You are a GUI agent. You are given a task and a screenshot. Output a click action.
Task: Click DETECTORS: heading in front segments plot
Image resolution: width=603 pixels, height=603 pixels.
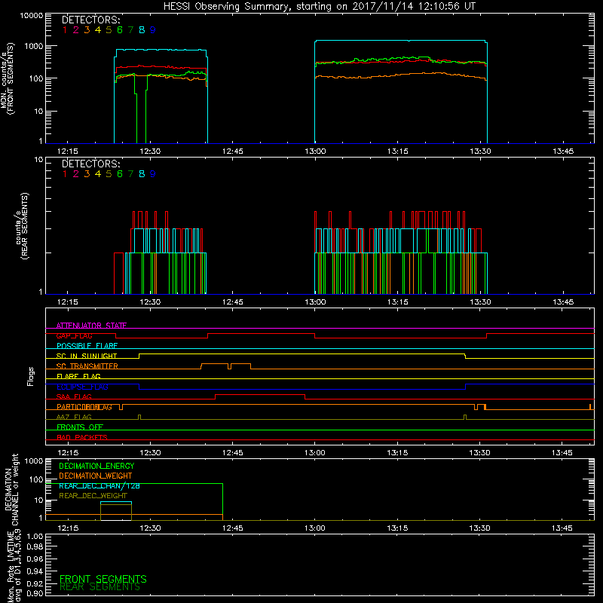(91, 20)
